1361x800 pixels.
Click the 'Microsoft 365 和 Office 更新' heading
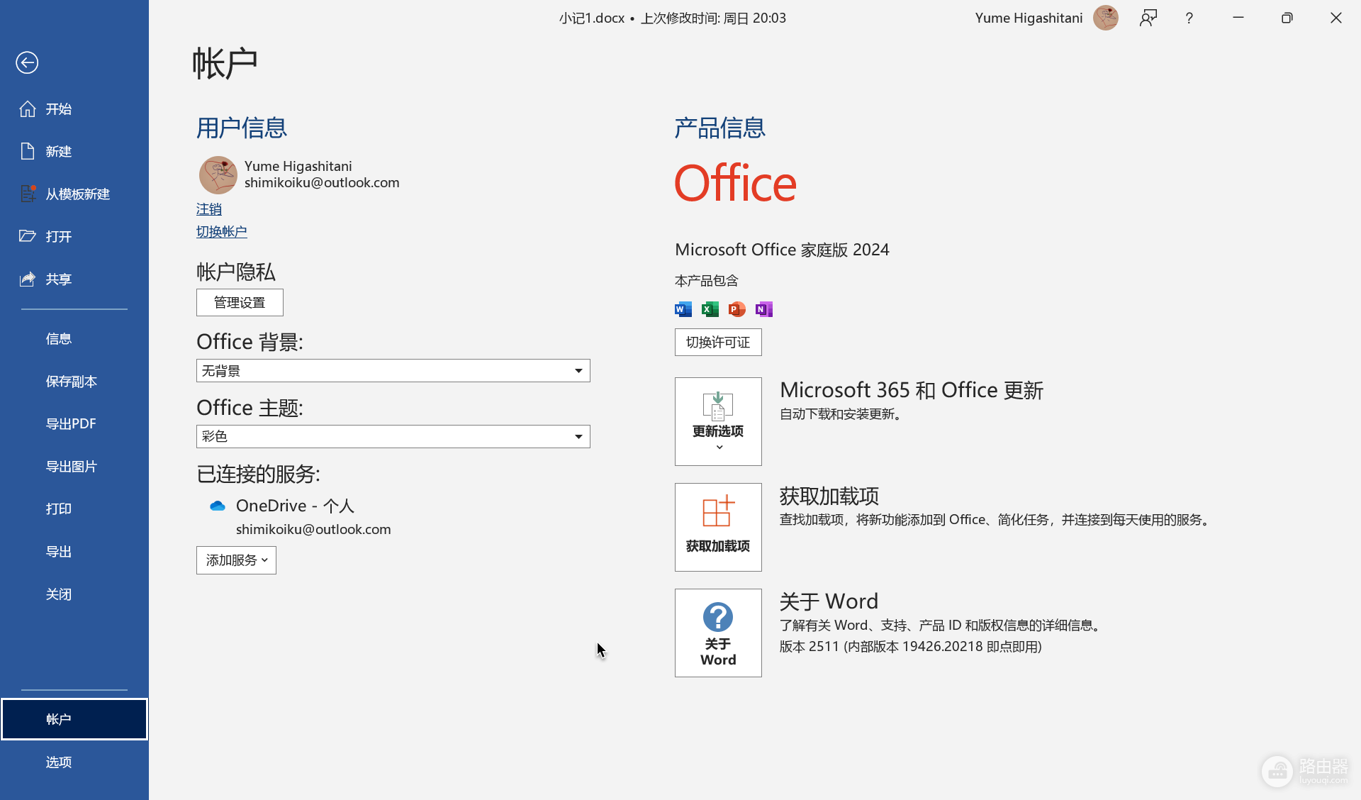(912, 390)
